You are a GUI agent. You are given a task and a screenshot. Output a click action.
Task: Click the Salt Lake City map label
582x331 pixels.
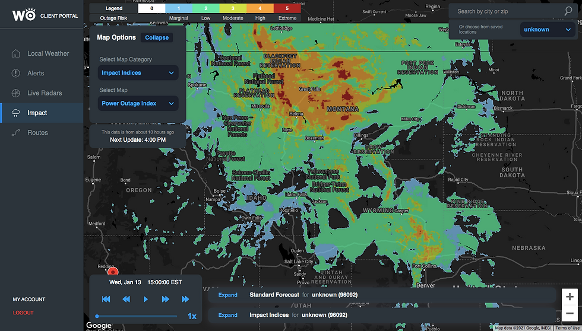pos(299,262)
